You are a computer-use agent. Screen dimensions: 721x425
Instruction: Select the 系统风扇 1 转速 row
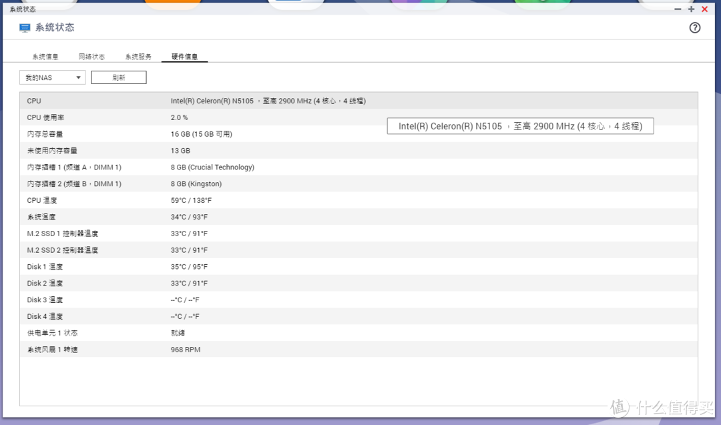[x=358, y=350]
